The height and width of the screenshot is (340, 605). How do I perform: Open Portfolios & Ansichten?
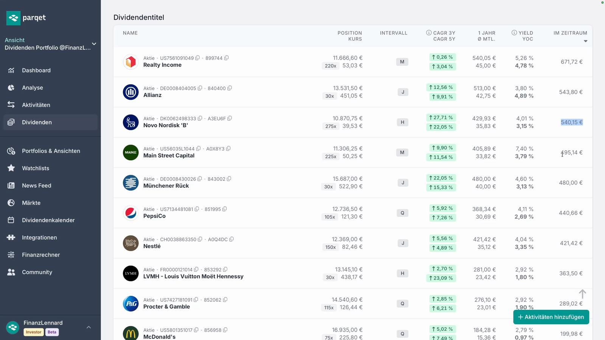(x=51, y=151)
